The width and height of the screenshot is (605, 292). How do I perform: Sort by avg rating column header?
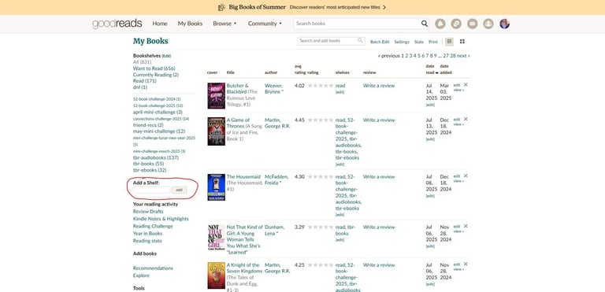coord(300,69)
